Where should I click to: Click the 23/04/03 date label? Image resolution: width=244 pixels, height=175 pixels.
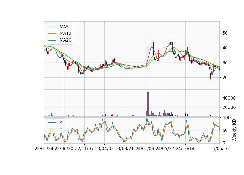coord(104,149)
